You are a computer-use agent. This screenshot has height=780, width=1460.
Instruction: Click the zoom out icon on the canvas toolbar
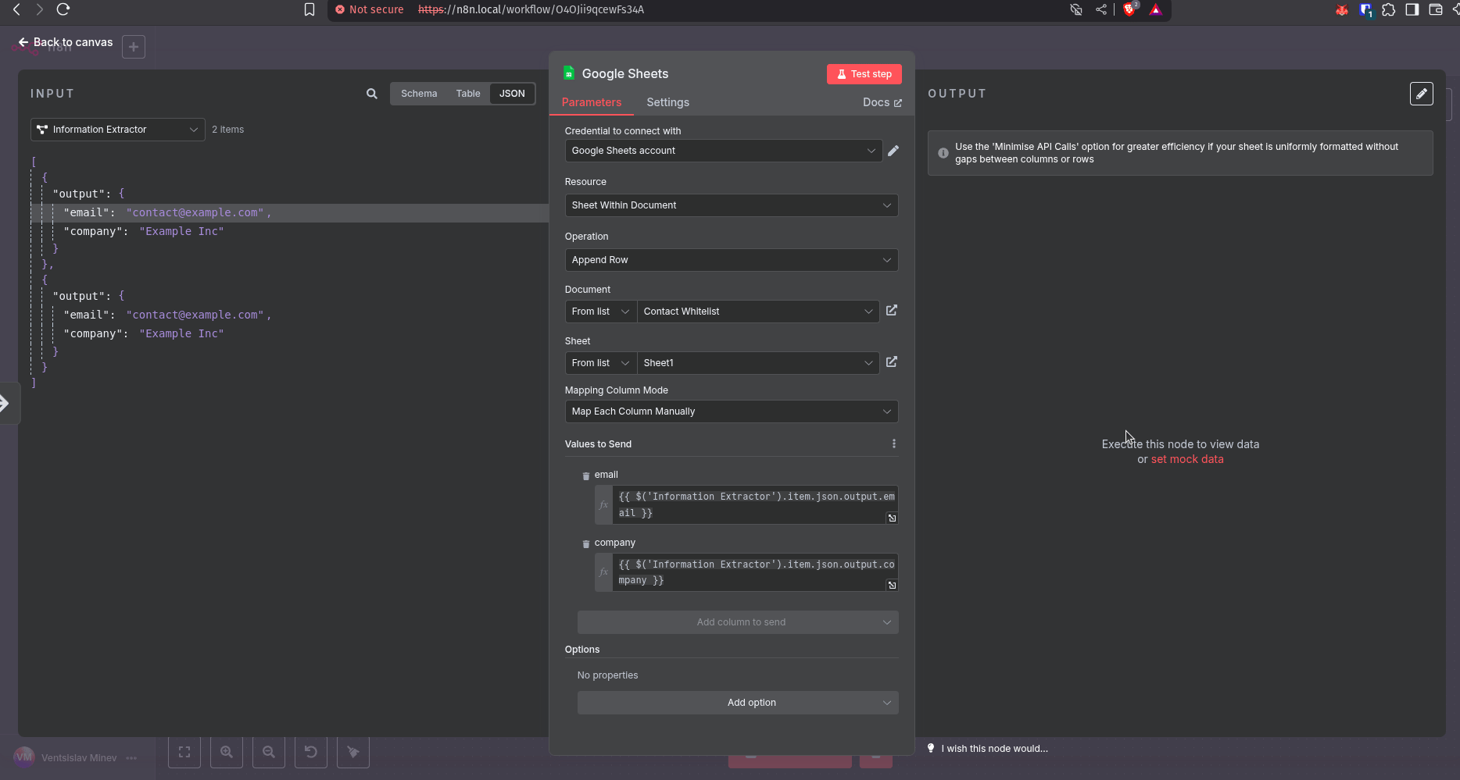[x=269, y=752]
